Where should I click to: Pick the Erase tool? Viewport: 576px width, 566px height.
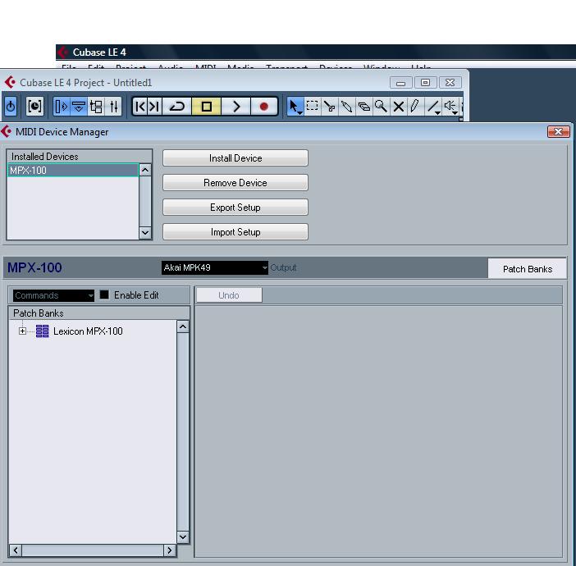pos(346,106)
